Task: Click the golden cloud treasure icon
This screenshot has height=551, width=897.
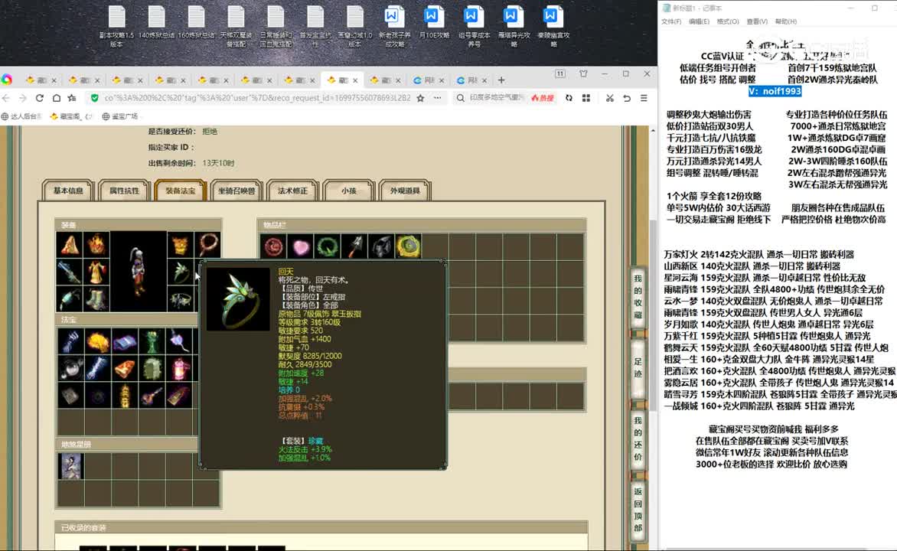Action: 97,341
